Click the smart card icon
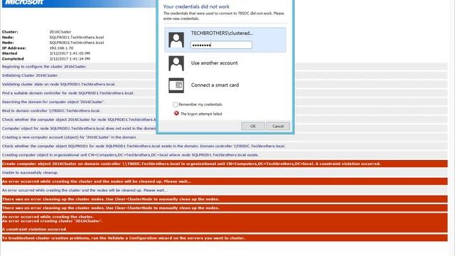The width and height of the screenshot is (455, 256). click(176, 85)
